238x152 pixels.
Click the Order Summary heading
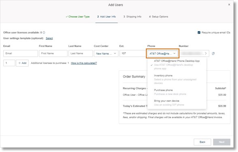tap(134, 76)
